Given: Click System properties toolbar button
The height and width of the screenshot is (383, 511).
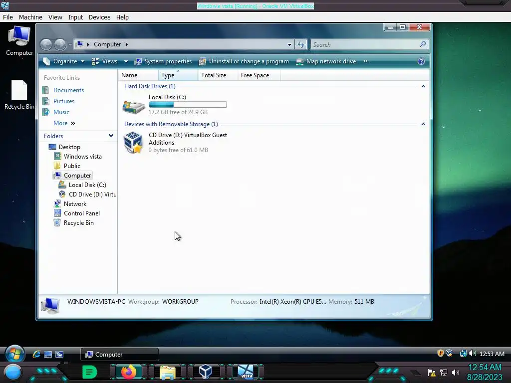Looking at the screenshot, I should (163, 61).
